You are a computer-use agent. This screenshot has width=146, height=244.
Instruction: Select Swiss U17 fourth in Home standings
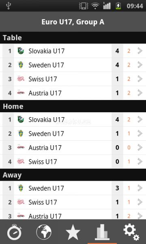73,161
